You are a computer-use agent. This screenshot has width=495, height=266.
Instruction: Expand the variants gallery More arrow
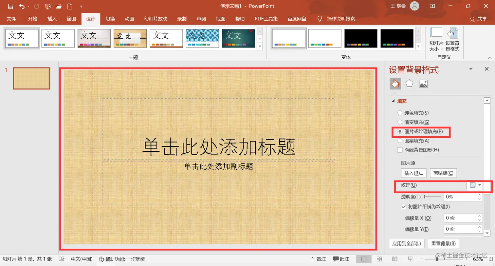click(x=418, y=47)
